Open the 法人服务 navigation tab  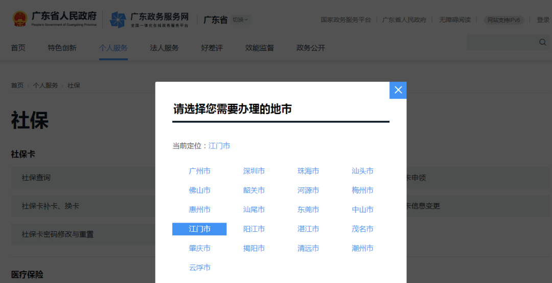click(x=164, y=48)
